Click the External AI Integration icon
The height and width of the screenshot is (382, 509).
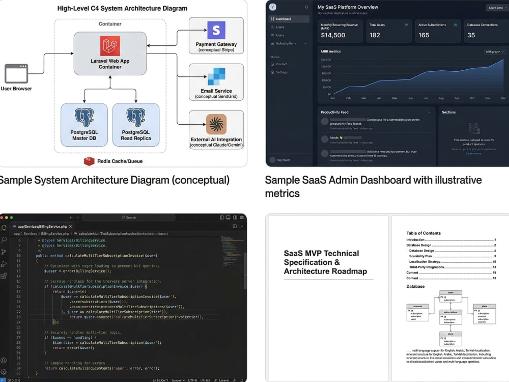click(216, 124)
